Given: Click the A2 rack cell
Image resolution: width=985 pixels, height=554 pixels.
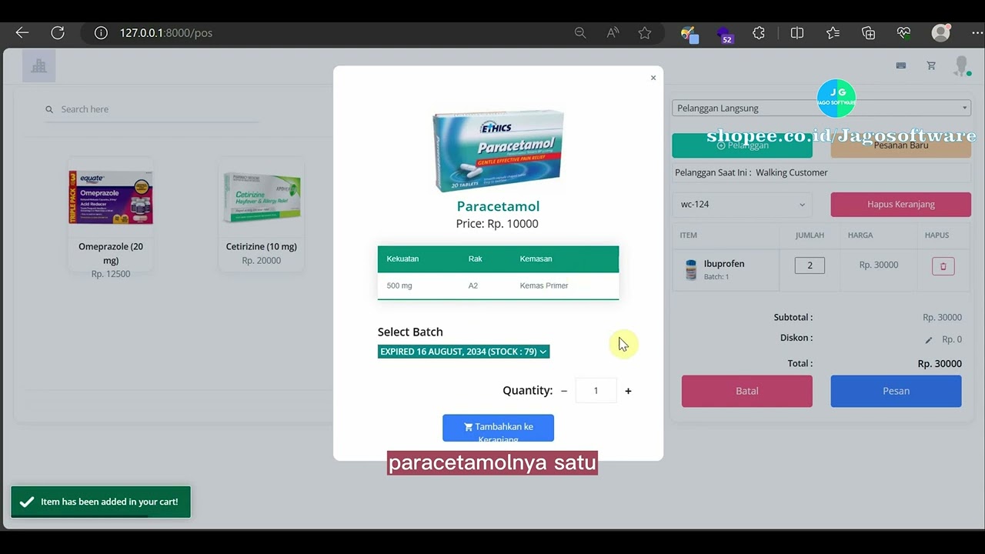Looking at the screenshot, I should [472, 285].
